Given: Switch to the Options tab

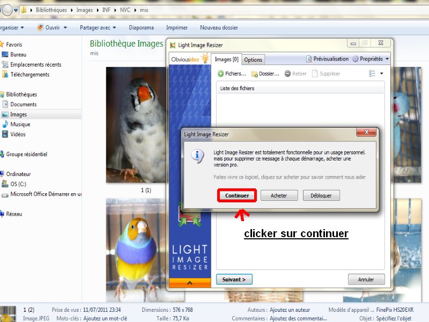Looking at the screenshot, I should tap(253, 60).
